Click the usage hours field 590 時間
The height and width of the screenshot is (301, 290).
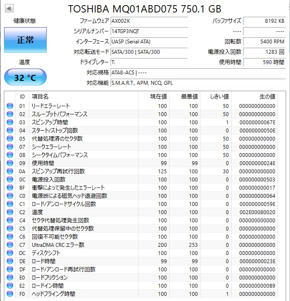click(x=265, y=62)
